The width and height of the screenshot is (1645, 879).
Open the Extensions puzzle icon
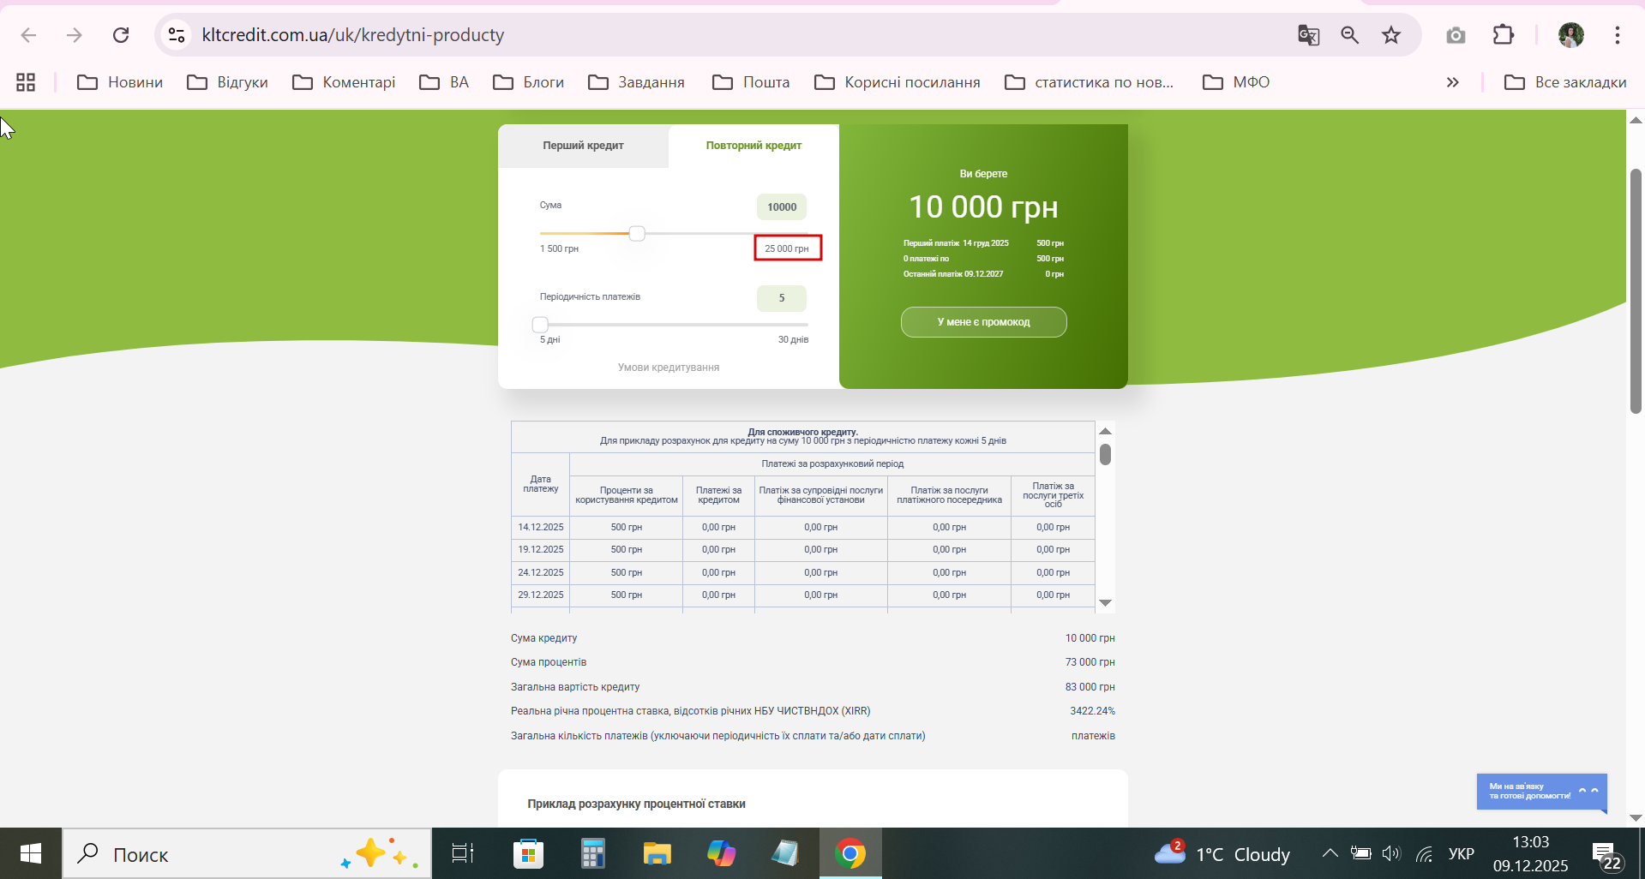[1504, 35]
